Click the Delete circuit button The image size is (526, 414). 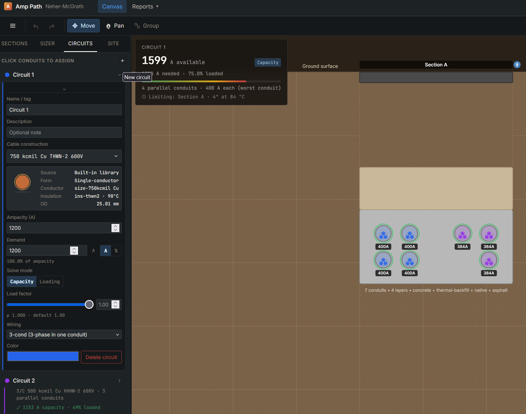(x=101, y=357)
